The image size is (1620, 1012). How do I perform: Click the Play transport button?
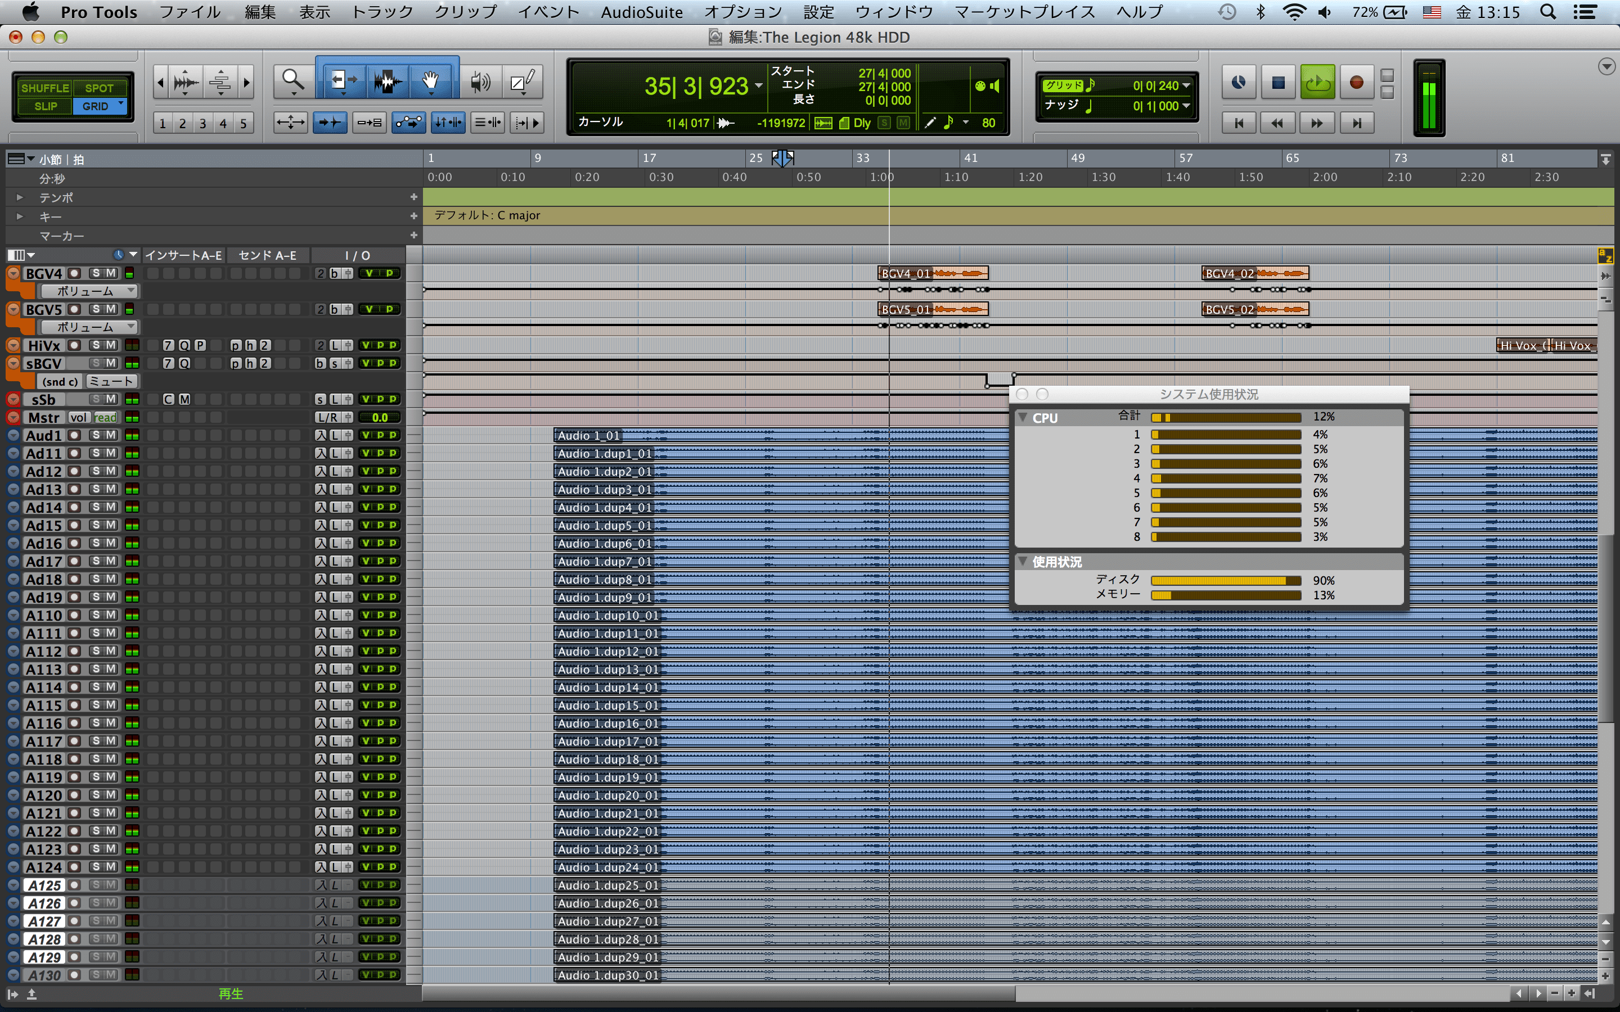[1317, 82]
